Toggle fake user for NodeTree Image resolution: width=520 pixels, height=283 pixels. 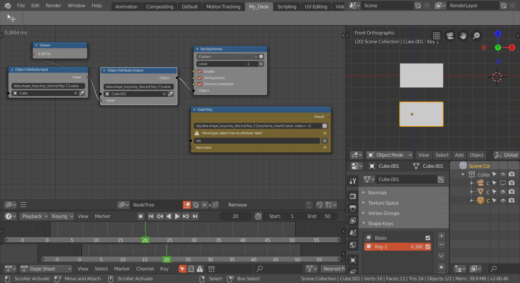pos(187,205)
